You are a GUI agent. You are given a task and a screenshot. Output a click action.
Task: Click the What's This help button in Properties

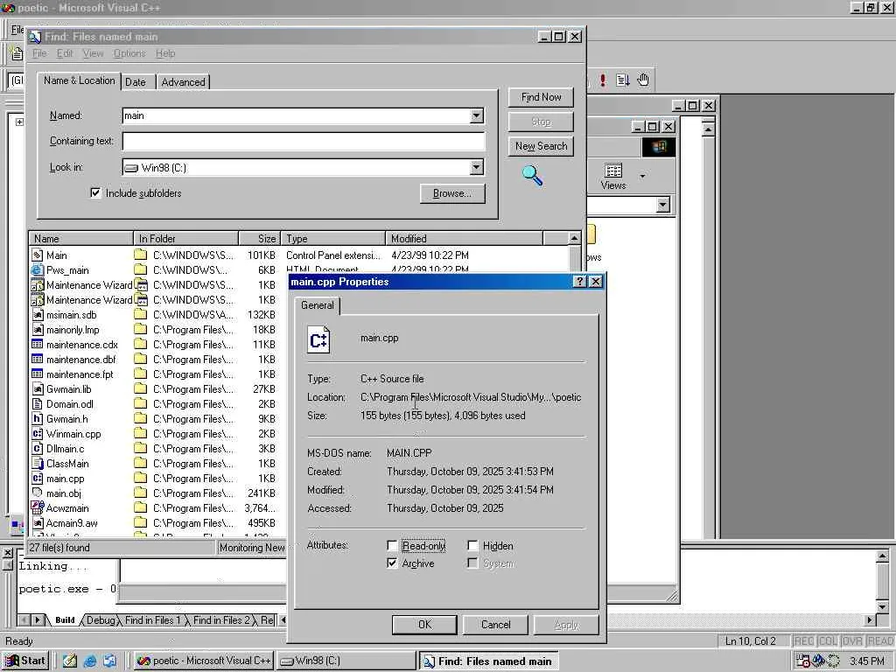tap(579, 281)
